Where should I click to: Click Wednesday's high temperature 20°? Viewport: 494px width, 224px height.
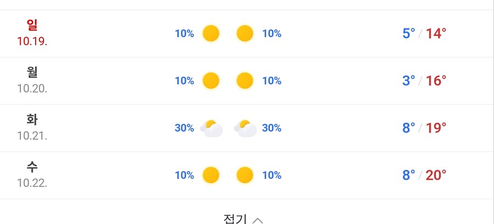pyautogui.click(x=436, y=175)
